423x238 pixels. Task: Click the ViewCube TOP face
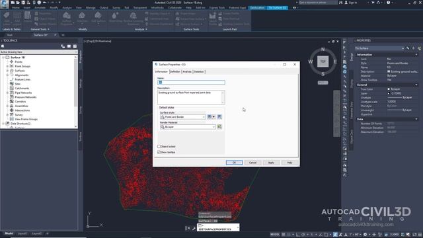click(323, 61)
